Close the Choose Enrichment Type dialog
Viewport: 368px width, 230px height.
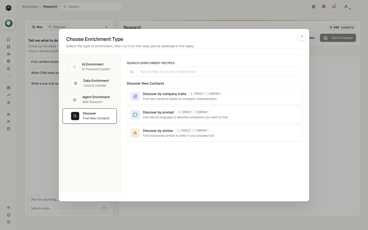click(302, 36)
